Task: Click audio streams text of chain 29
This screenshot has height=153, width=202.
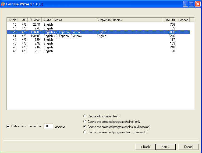Action: 63,32
